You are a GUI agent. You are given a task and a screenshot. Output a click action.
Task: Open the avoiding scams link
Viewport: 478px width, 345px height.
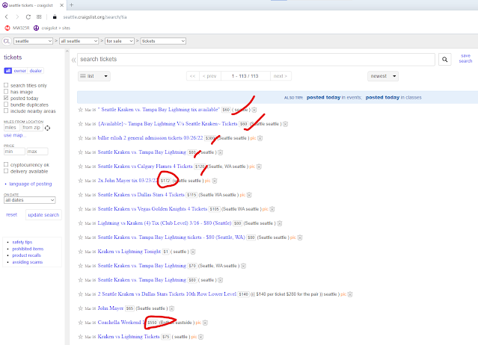(x=28, y=262)
